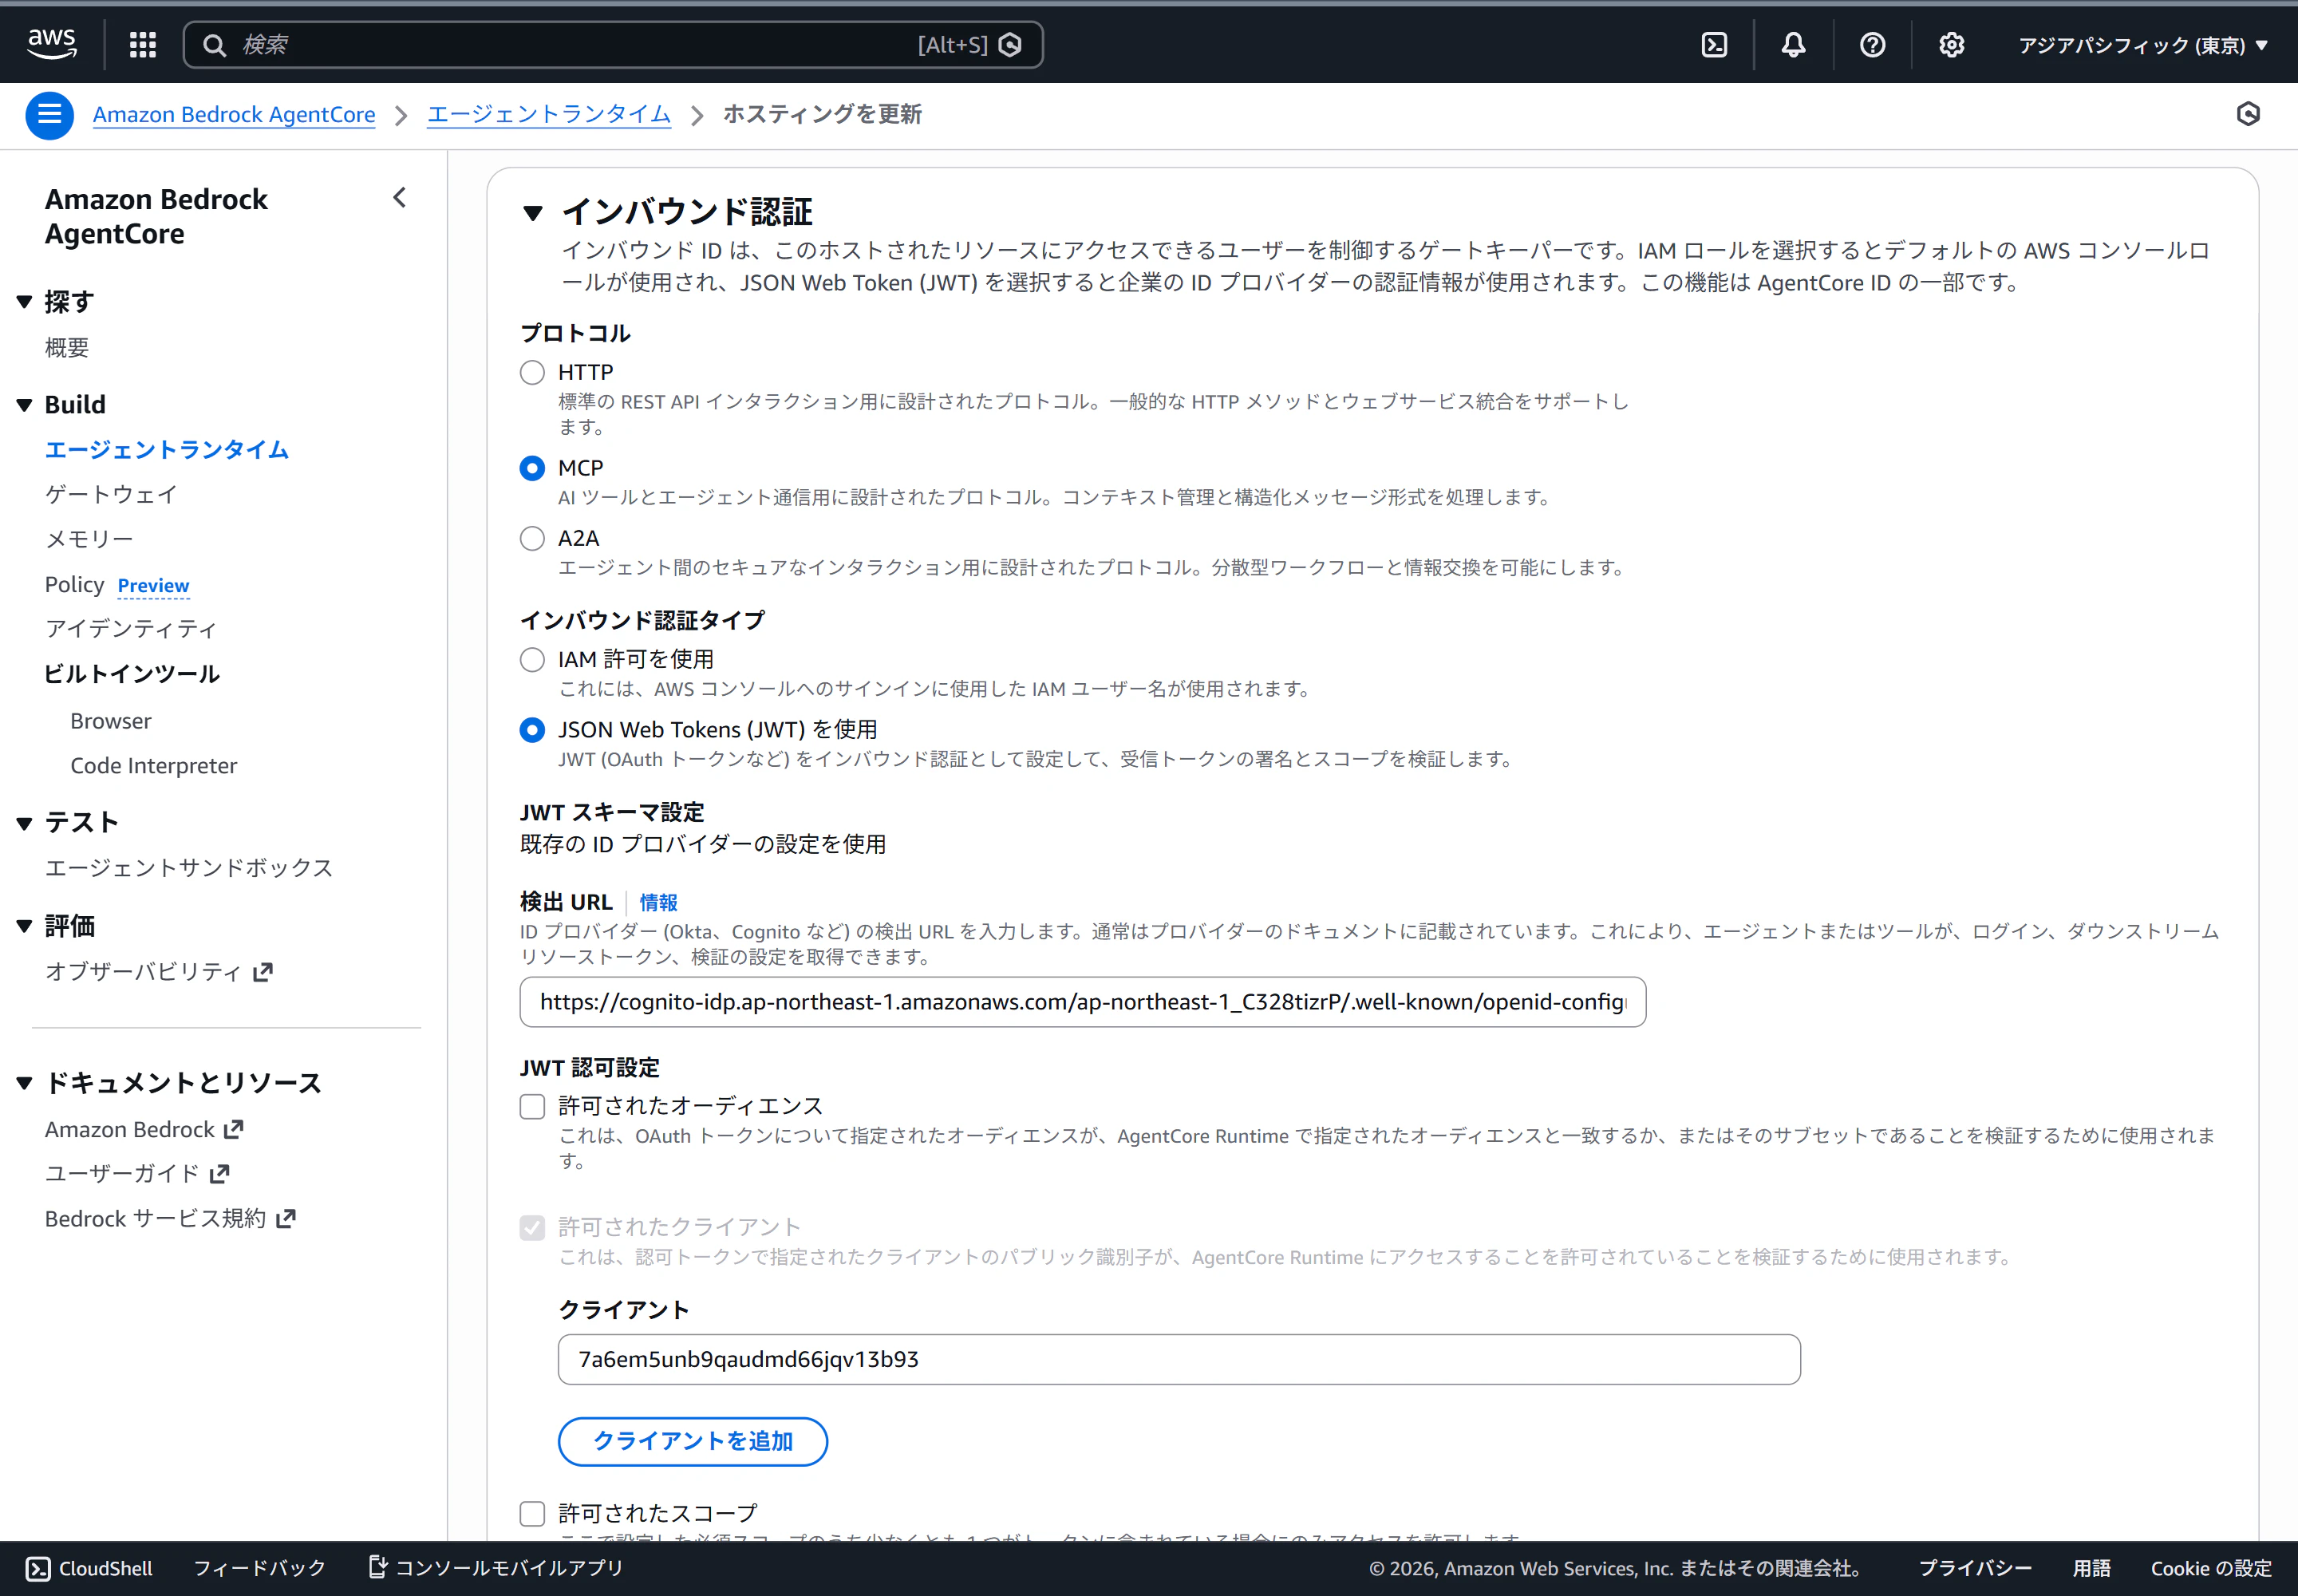The height and width of the screenshot is (1596, 2298).
Task: Open Bedrock サービス規約 link in the sidebar
Action: [x=170, y=1218]
